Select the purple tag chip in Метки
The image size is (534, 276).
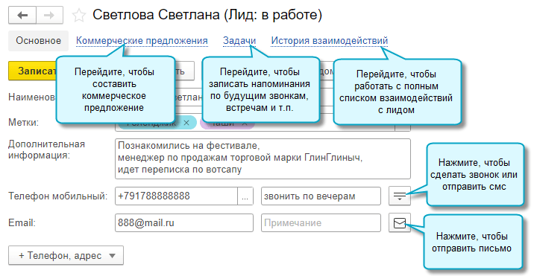227,123
